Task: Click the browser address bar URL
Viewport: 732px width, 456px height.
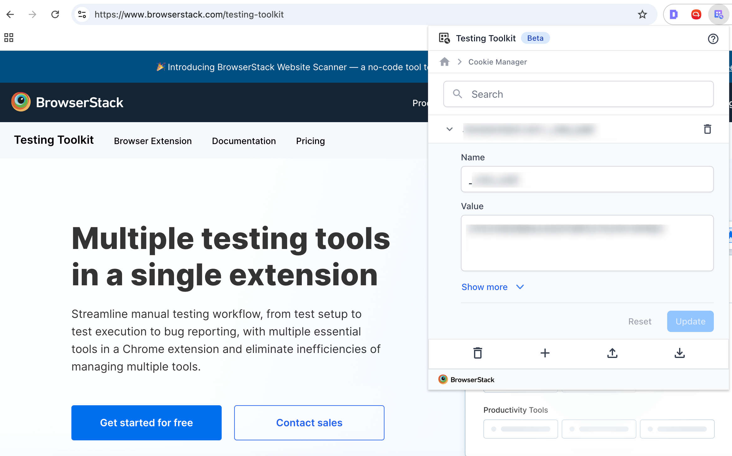Action: click(x=189, y=14)
